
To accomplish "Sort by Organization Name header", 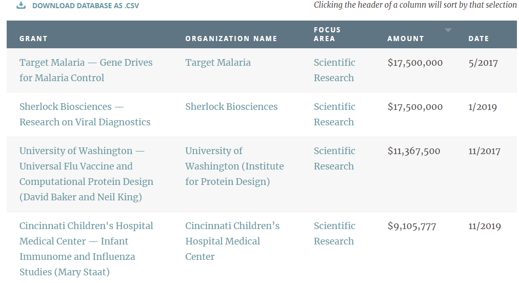I will tap(231, 39).
